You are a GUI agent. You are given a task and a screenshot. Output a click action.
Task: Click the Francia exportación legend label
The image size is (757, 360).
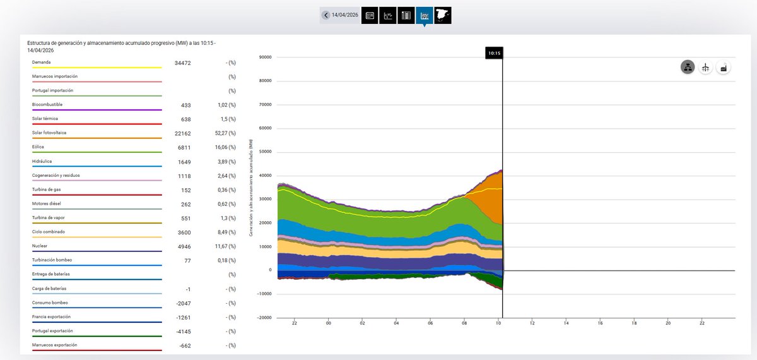coord(51,316)
